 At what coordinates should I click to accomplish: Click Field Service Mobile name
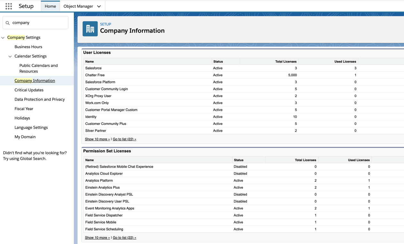pyautogui.click(x=101, y=222)
